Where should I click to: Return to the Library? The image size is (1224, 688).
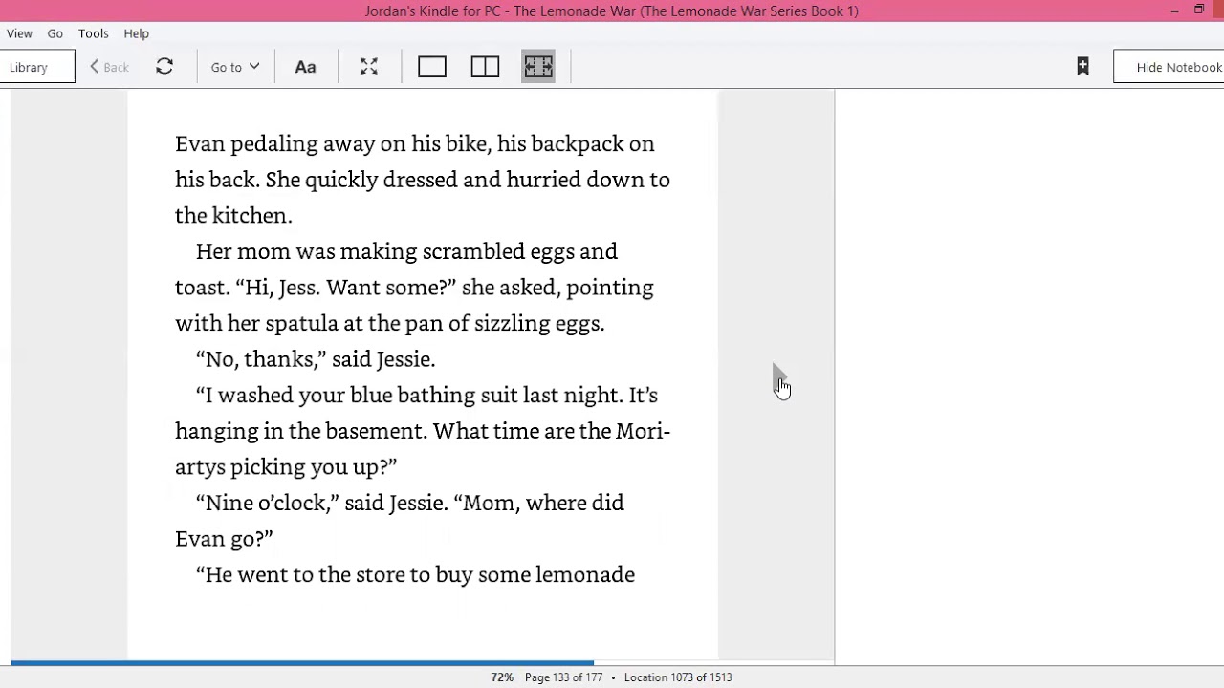pyautogui.click(x=36, y=67)
